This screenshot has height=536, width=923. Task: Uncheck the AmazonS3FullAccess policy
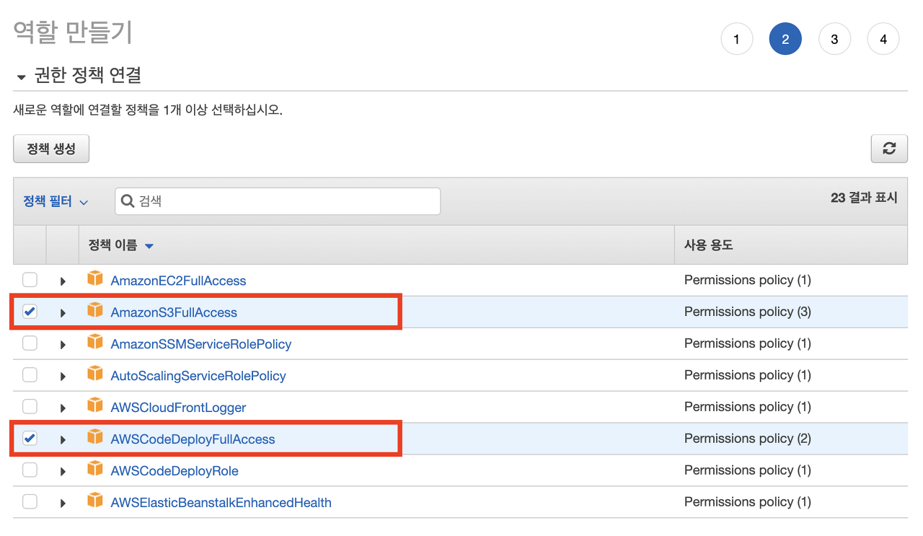pos(29,312)
